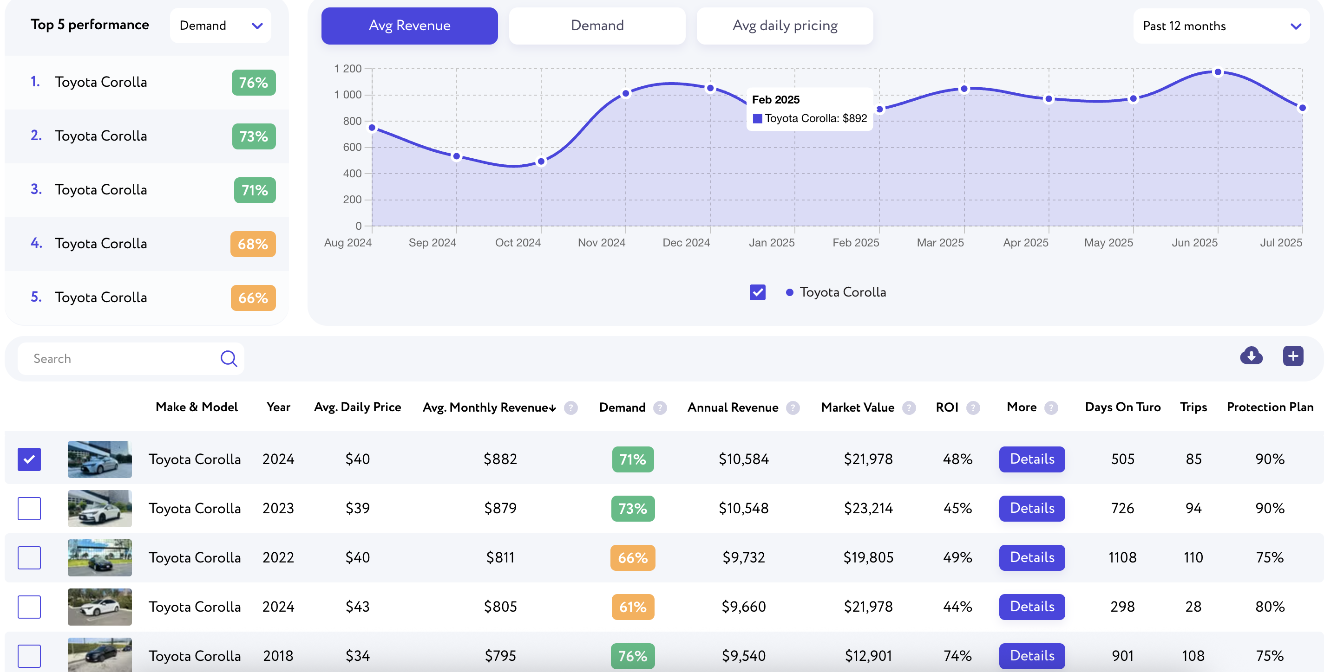1324x672 pixels.
Task: Switch to the Demand chart tab
Action: point(596,26)
